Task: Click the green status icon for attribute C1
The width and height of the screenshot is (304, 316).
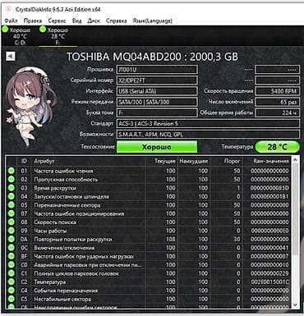Action: click(x=12, y=273)
